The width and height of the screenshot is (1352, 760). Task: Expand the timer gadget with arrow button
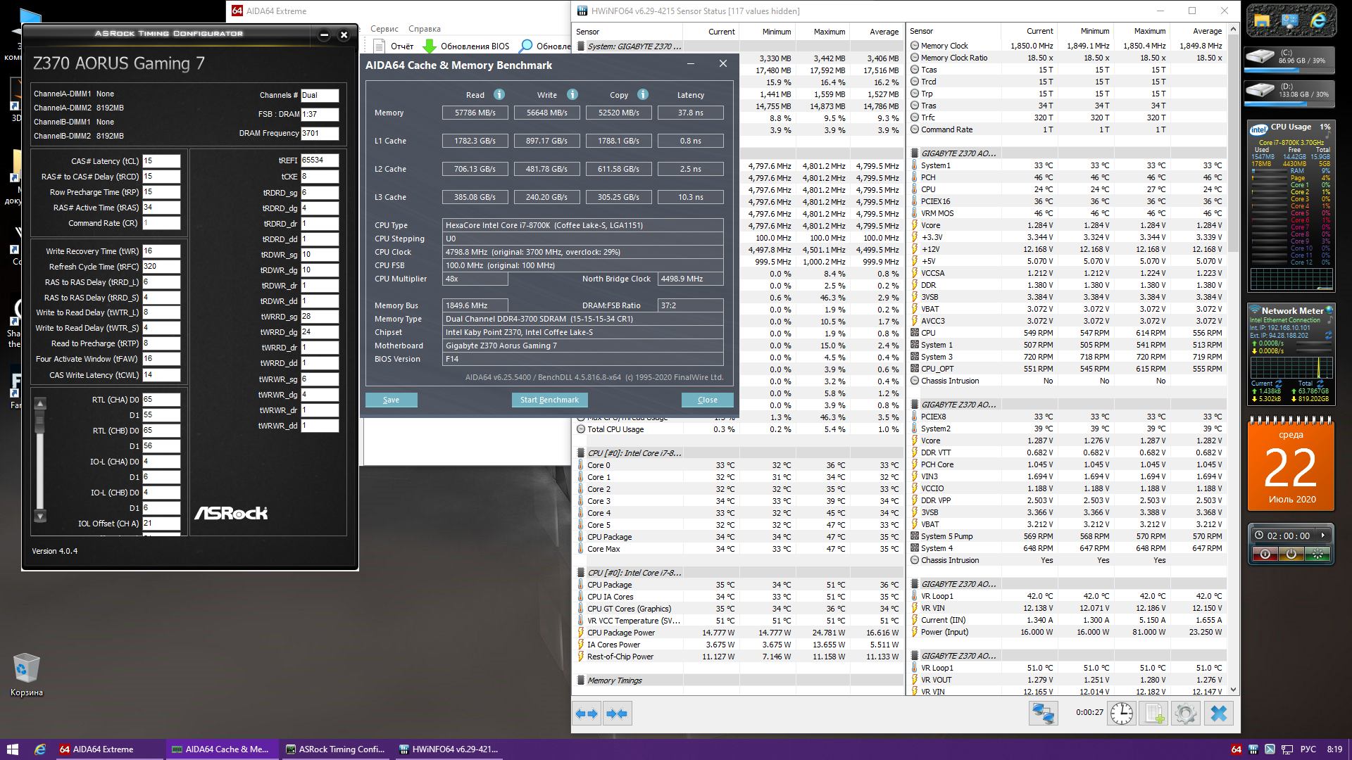tap(1323, 536)
